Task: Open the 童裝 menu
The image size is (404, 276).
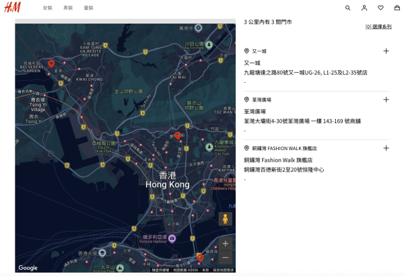Action: pos(88,8)
